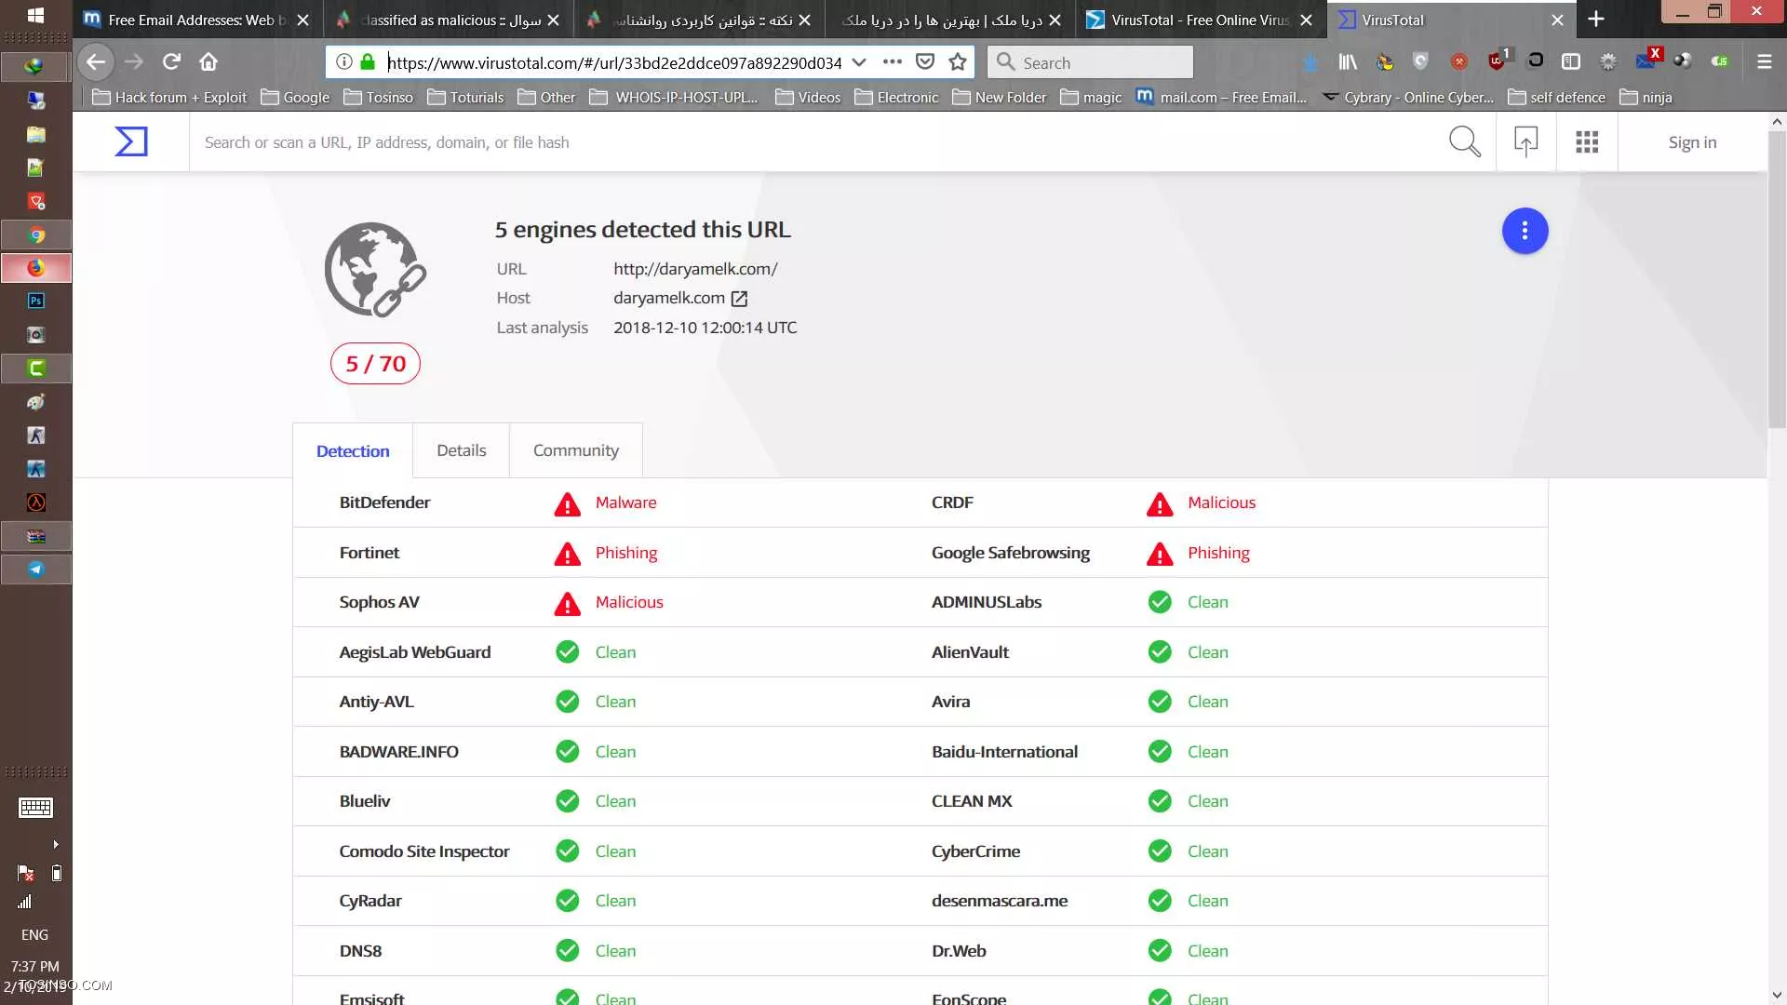Show hidden system tray icons arrow
The image size is (1787, 1005).
56,844
